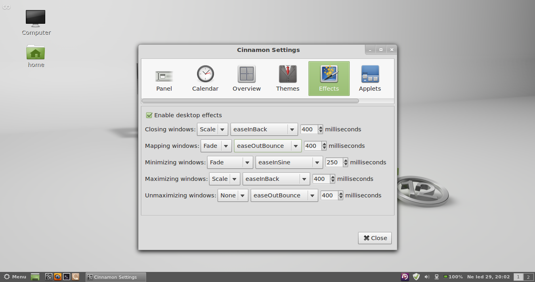Screen dimensions: 535x282
Task: Open the Calendar settings category
Action: point(205,79)
